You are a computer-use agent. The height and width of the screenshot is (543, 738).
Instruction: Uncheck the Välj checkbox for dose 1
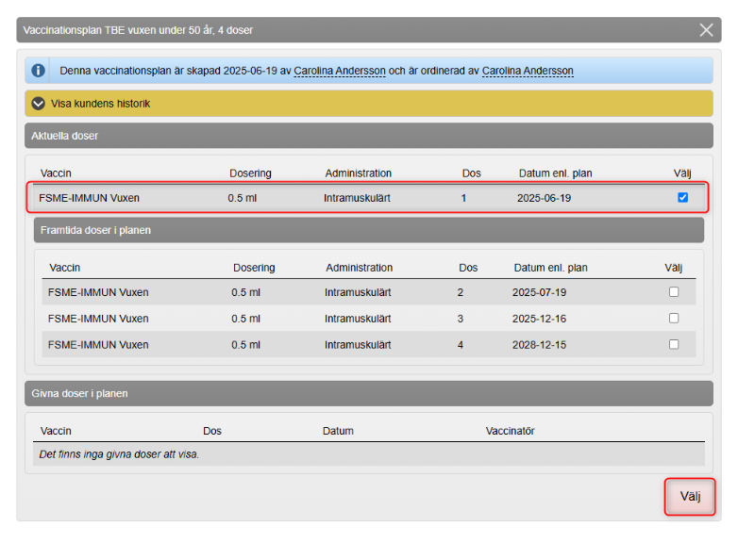coord(682,198)
